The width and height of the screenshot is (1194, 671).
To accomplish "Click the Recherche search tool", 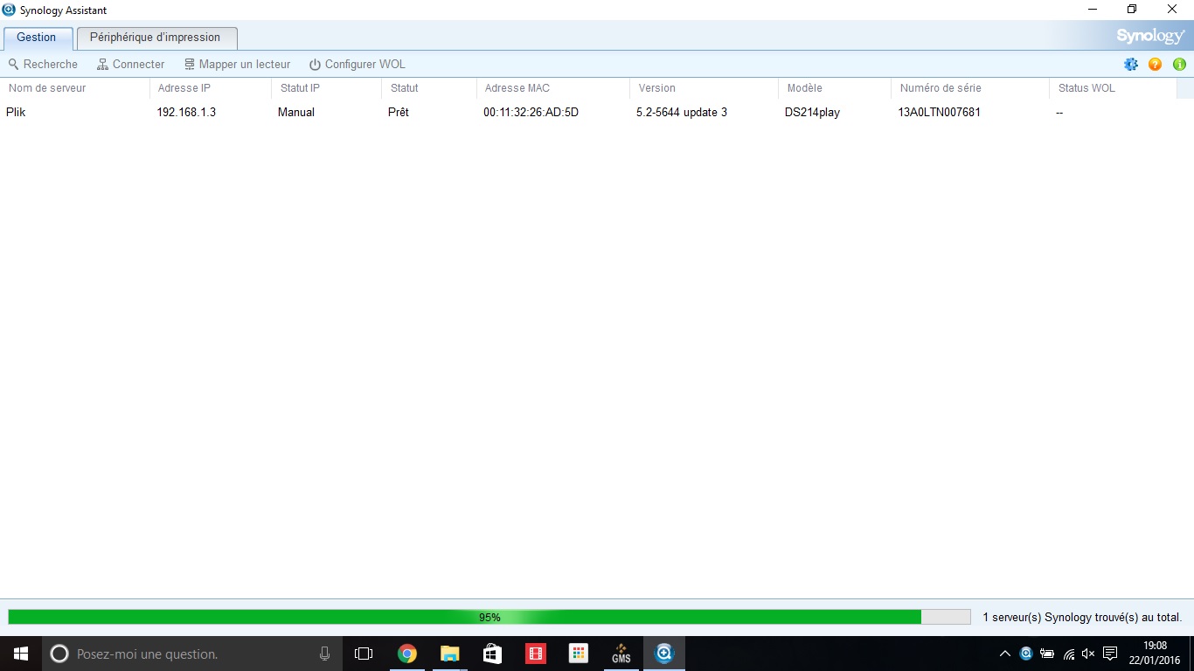I will point(43,65).
